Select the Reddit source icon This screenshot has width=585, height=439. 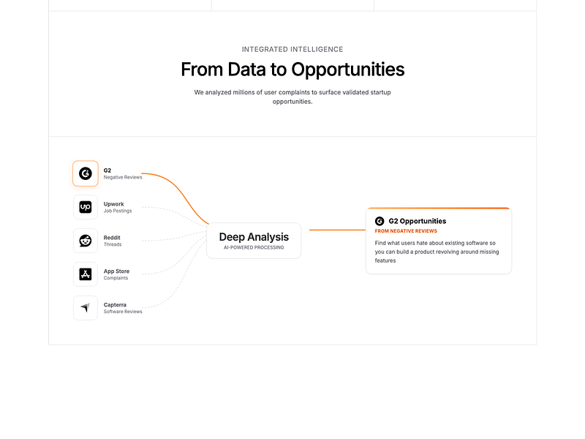point(86,241)
